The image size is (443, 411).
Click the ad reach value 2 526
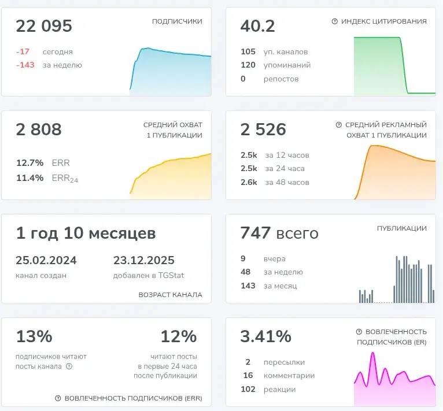pos(263,129)
